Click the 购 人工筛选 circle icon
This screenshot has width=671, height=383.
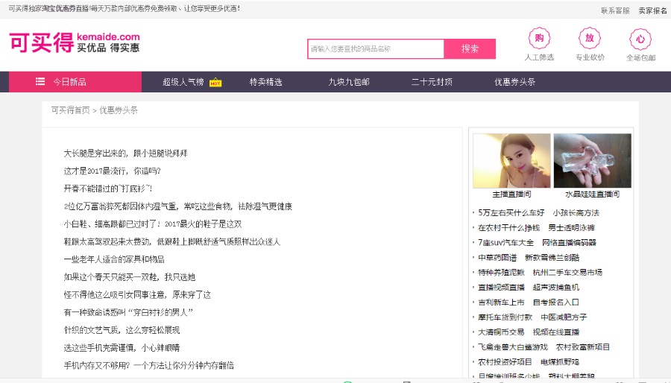pyautogui.click(x=539, y=39)
